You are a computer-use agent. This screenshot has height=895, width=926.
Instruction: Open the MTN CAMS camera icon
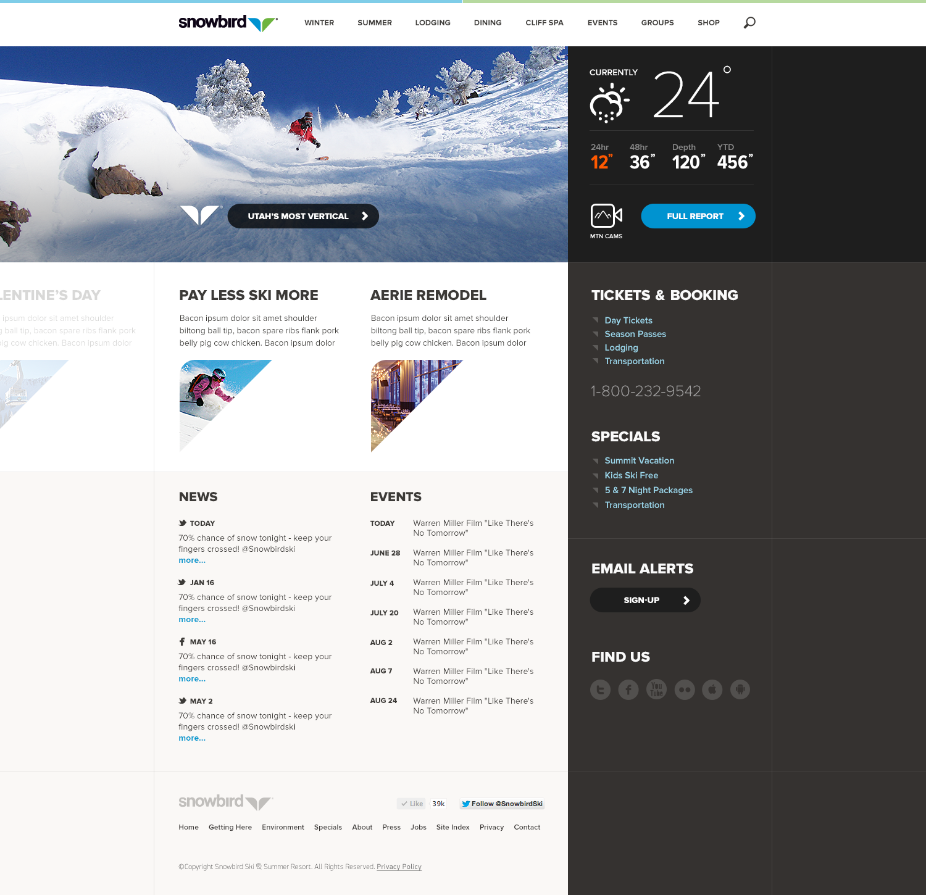coord(606,216)
